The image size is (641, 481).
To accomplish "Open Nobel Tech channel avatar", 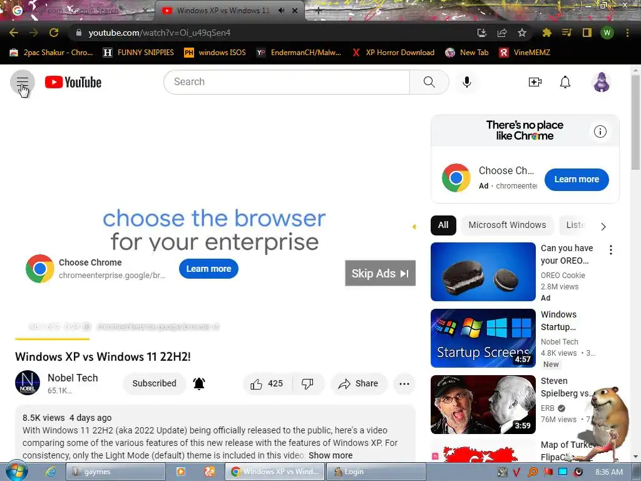I will [28, 383].
